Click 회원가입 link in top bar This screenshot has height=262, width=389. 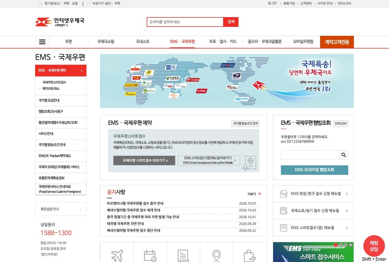tap(289, 3)
